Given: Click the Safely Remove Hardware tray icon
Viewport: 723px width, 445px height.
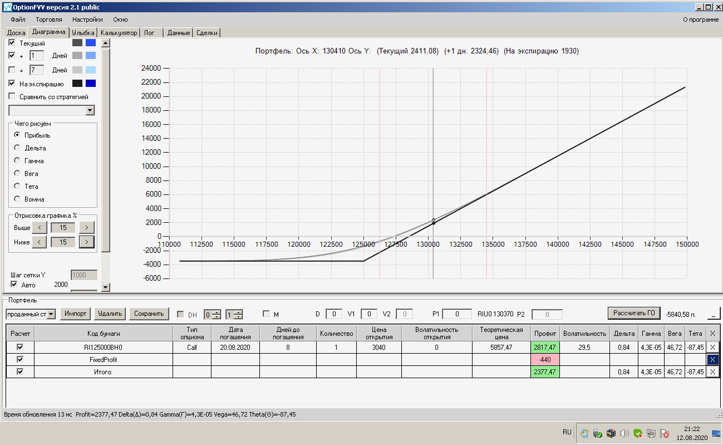Looking at the screenshot, I should pyautogui.click(x=597, y=433).
